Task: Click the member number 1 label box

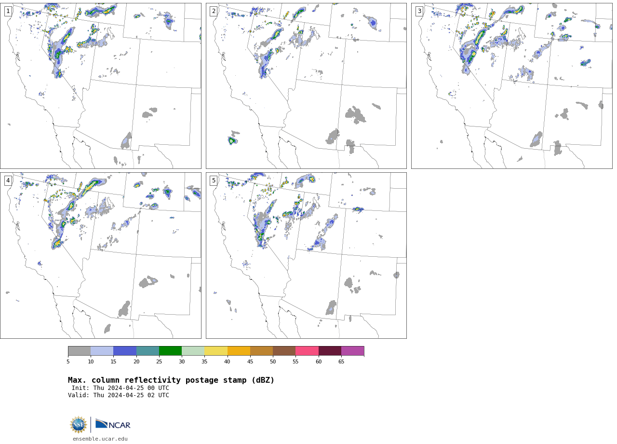Action: pos(8,11)
